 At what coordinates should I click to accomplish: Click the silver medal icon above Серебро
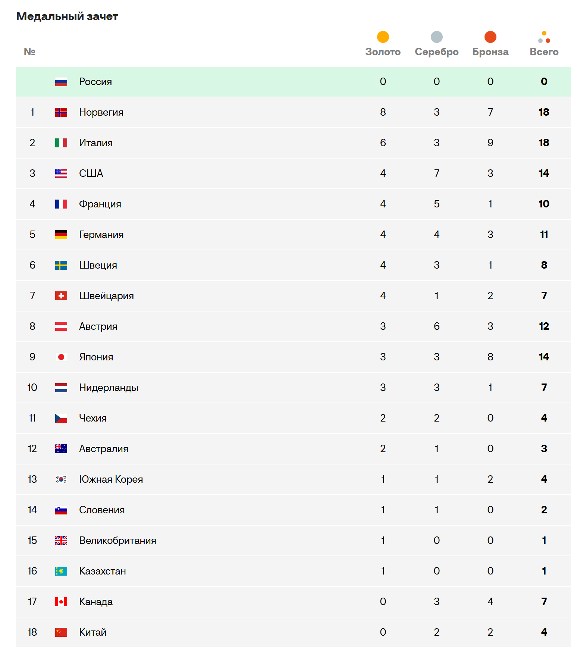pyautogui.click(x=436, y=37)
